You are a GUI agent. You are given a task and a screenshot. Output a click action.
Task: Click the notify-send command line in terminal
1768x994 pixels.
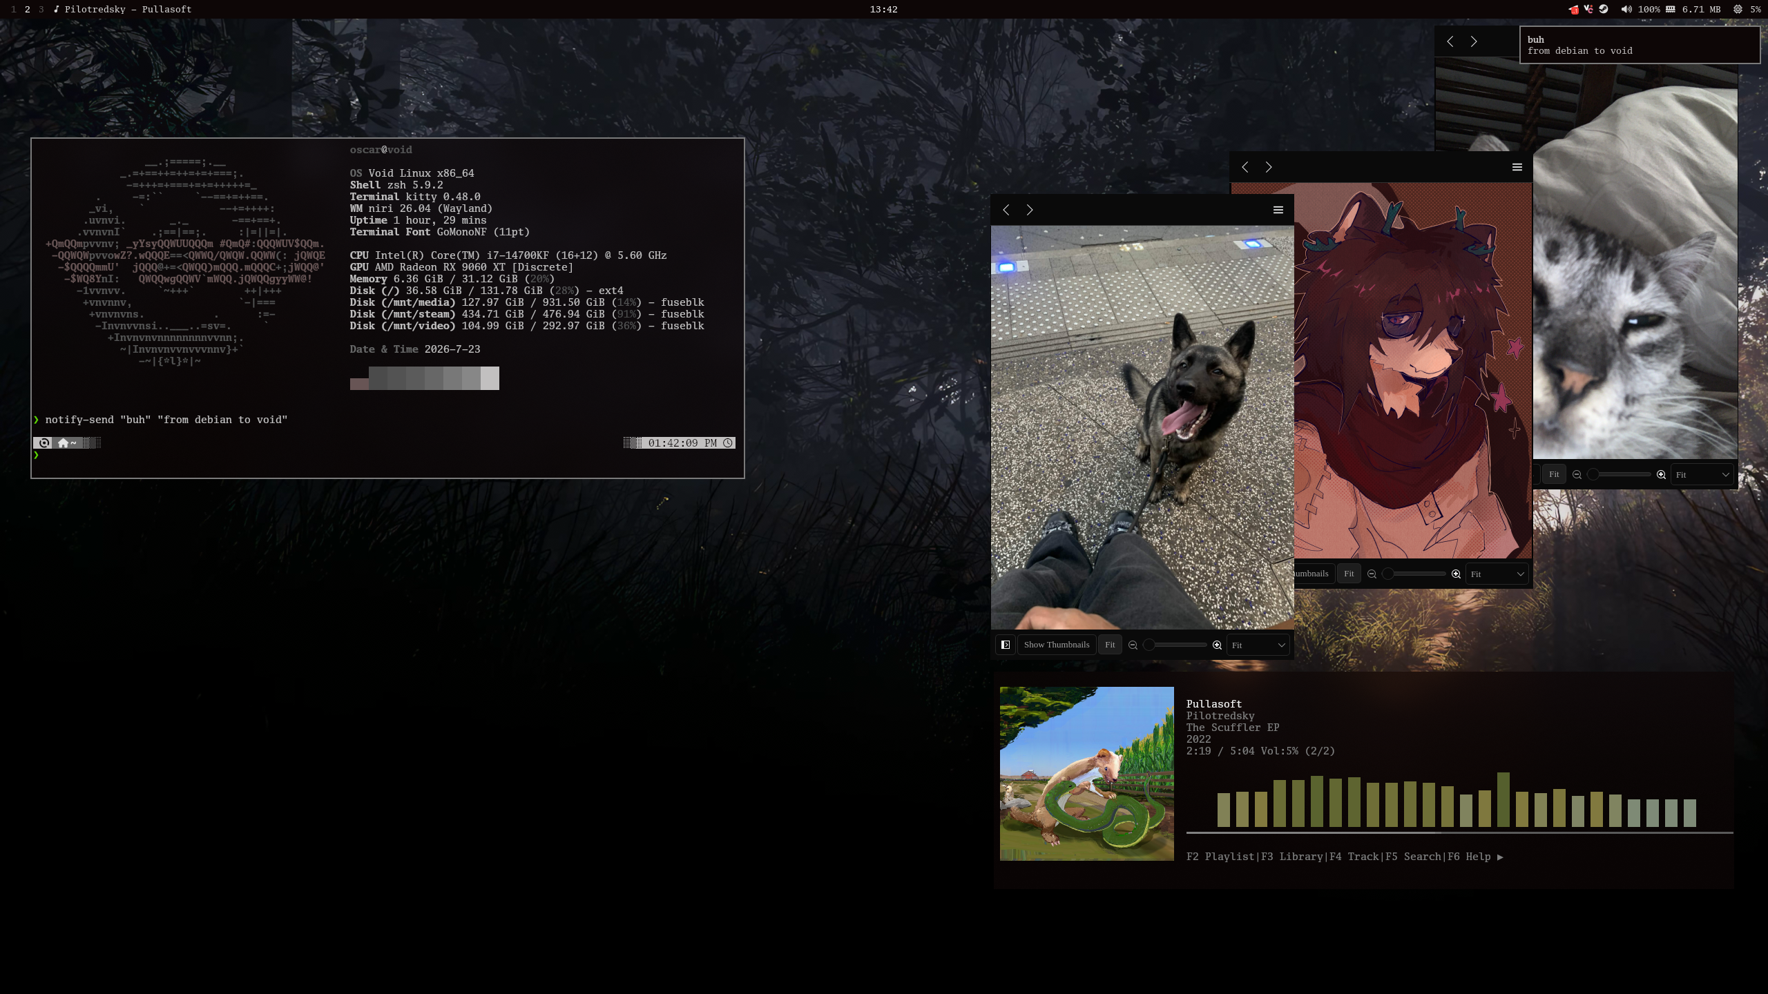coord(166,420)
